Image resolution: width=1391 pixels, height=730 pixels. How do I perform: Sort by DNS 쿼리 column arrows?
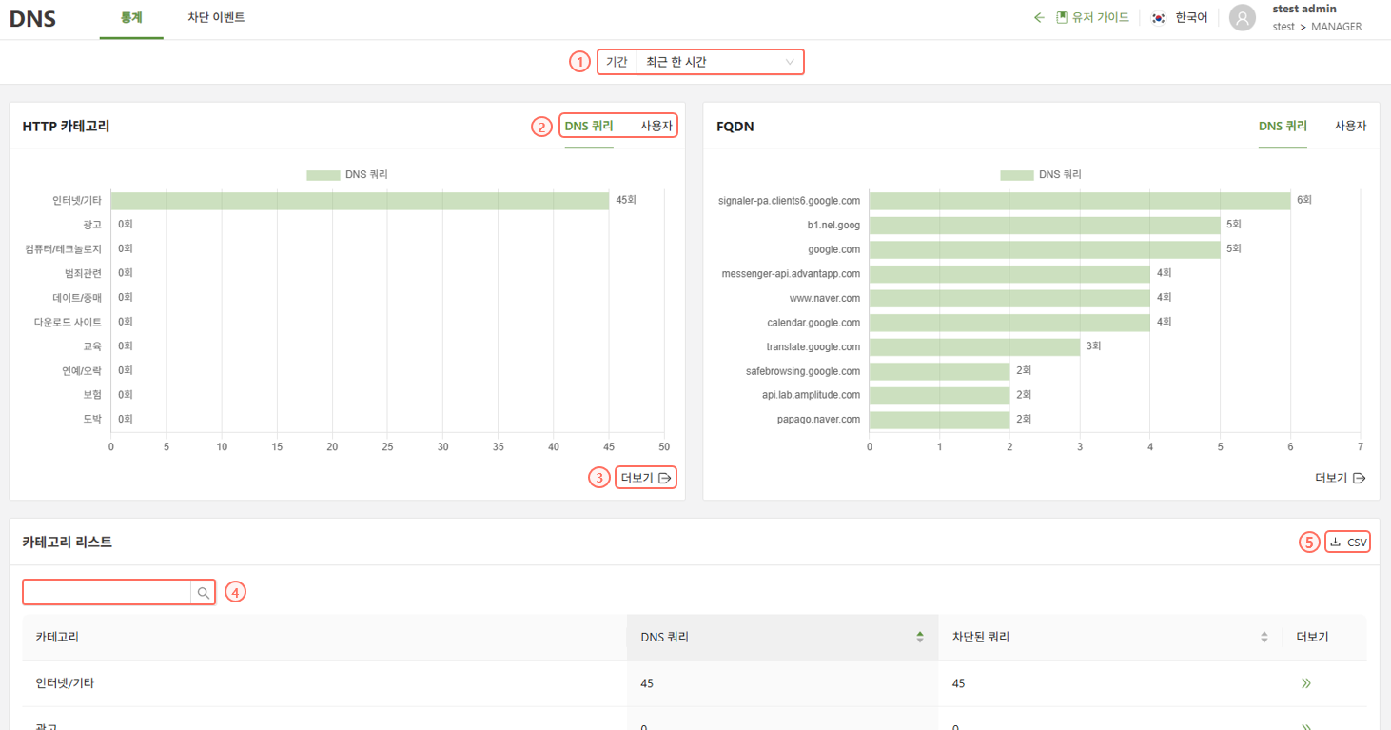(x=919, y=637)
